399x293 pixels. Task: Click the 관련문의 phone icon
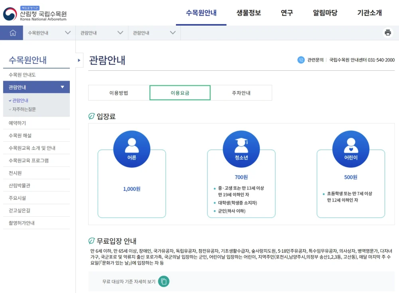[x=302, y=60]
